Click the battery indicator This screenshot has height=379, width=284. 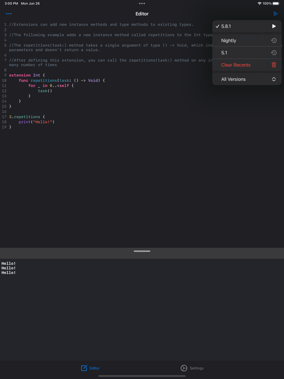pyautogui.click(x=276, y=4)
